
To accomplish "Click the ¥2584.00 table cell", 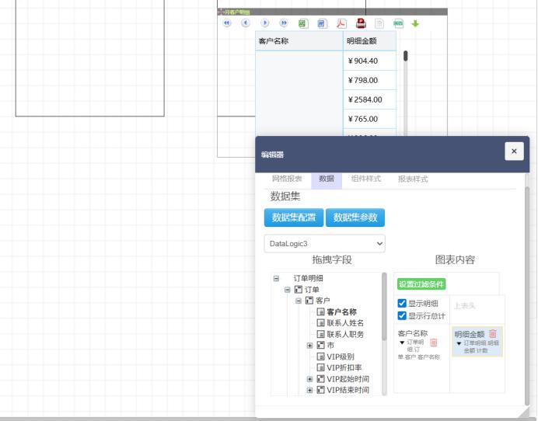I will [x=369, y=99].
